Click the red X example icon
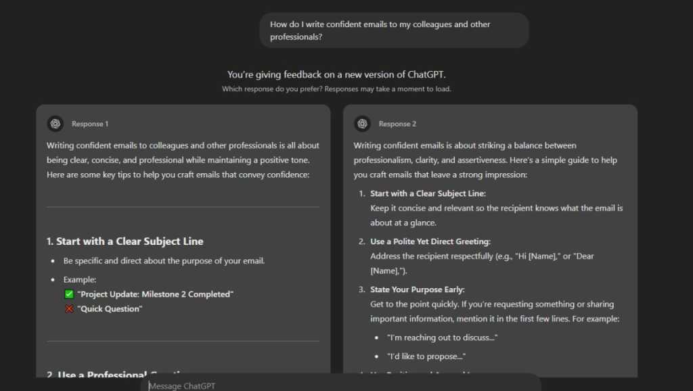Screen dimensions: 693x391 [x=68, y=308]
